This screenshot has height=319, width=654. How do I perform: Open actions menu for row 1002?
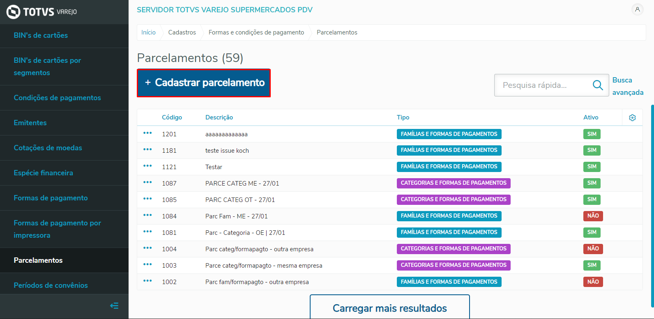(147, 281)
